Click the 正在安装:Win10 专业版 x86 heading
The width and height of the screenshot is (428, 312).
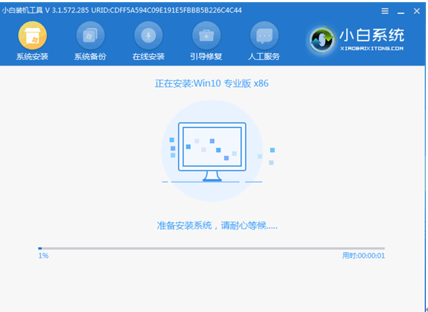[x=212, y=84]
